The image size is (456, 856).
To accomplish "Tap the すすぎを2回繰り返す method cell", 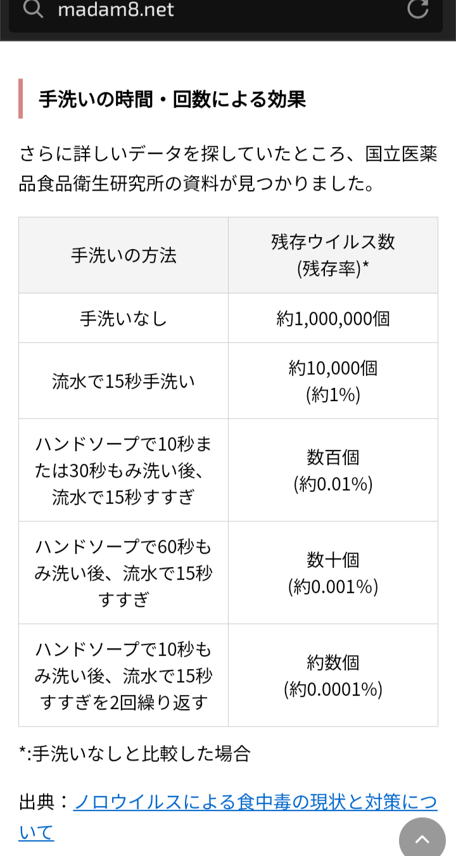I will point(123,675).
